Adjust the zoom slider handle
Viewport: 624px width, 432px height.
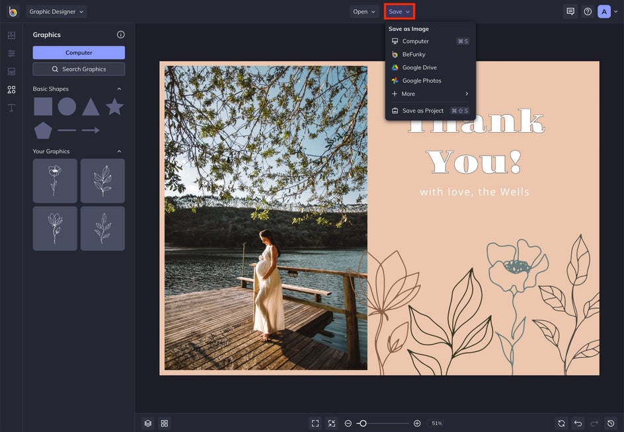pos(363,423)
